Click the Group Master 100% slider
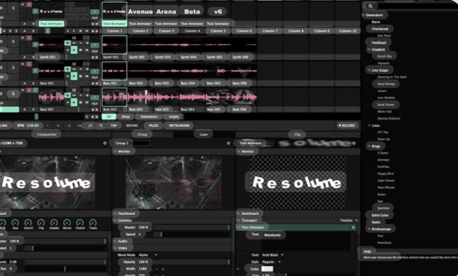Viewport: 458px width, 276px height. [x=192, y=227]
